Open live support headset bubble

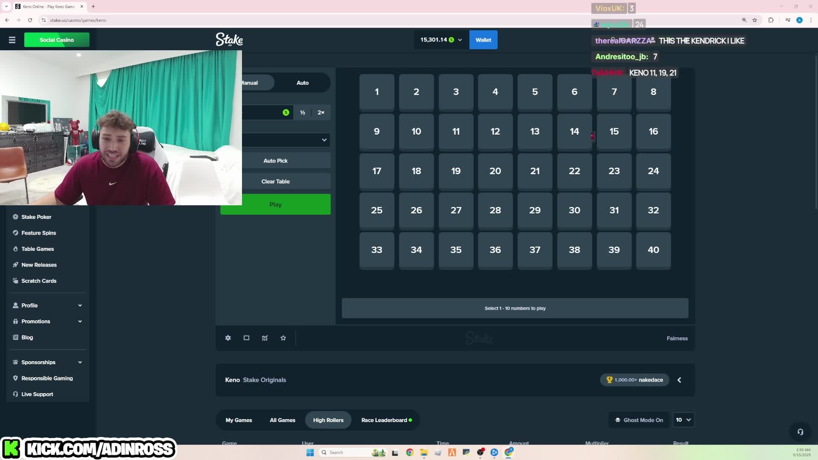click(800, 432)
